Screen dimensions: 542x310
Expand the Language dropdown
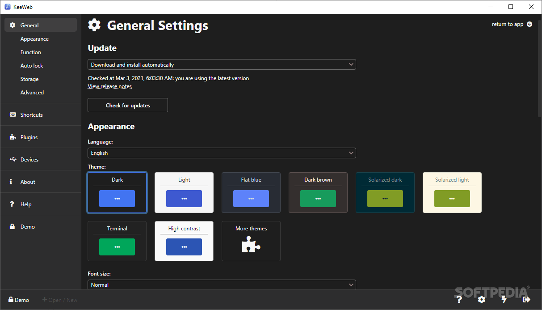(x=222, y=153)
